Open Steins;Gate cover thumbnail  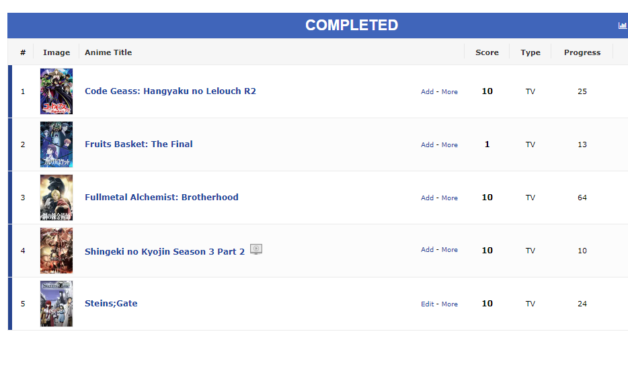click(x=56, y=304)
